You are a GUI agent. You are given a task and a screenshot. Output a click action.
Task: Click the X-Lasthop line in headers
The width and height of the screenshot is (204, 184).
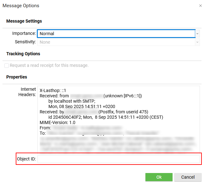pyautogui.click(x=52, y=90)
